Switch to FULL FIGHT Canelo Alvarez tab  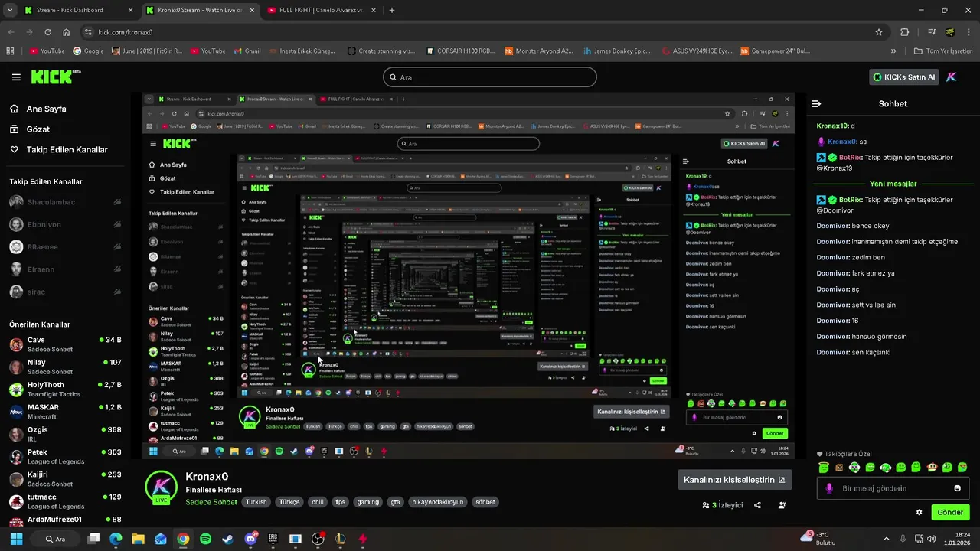(x=322, y=11)
